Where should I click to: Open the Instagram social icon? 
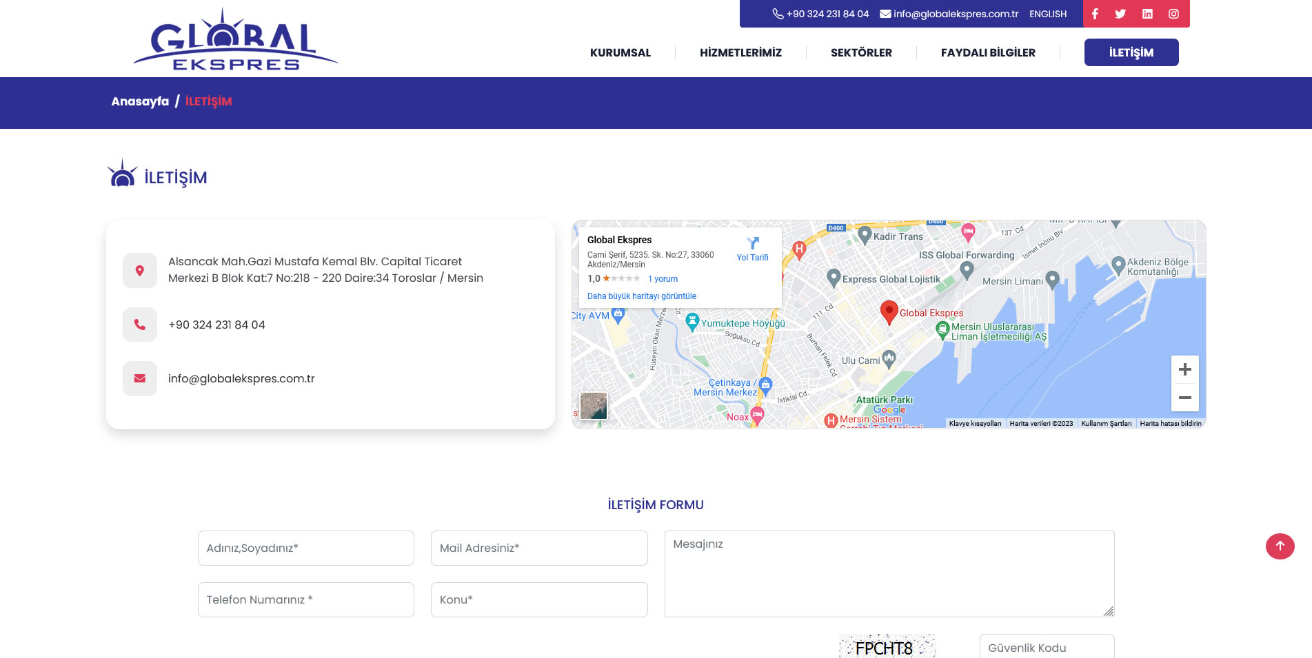(1173, 14)
